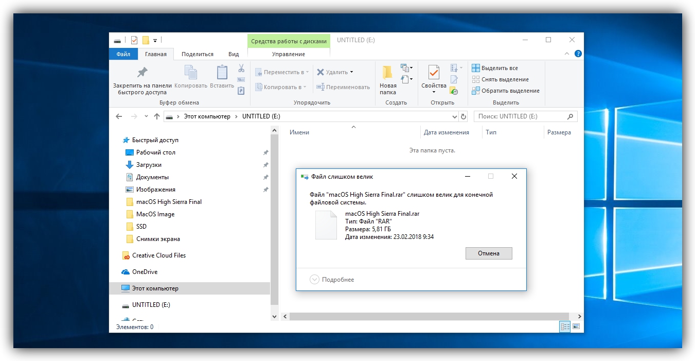Image resolution: width=695 pixels, height=361 pixels.
Task: Click the search magnifier icon
Action: [x=570, y=116]
